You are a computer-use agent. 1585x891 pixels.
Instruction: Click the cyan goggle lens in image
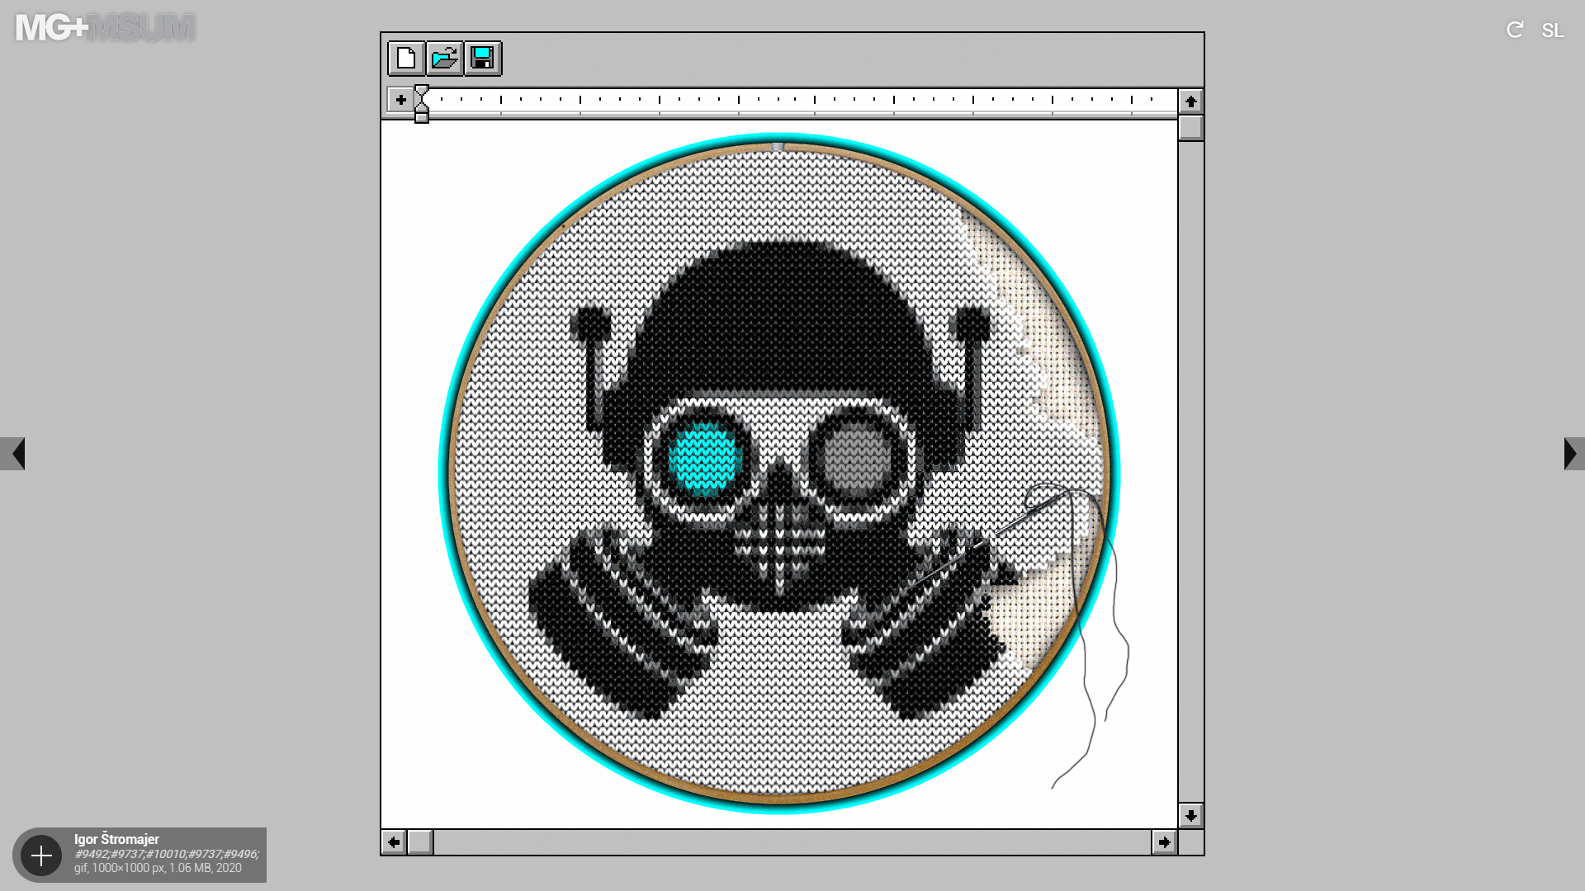click(703, 459)
